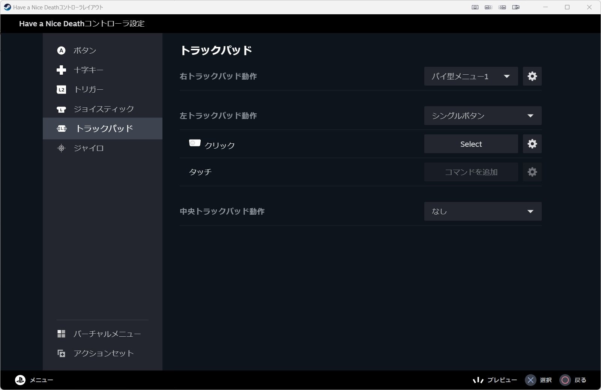This screenshot has height=390, width=601.
Task: Click the center-window layout icon in title bar
Action: pyautogui.click(x=475, y=7)
